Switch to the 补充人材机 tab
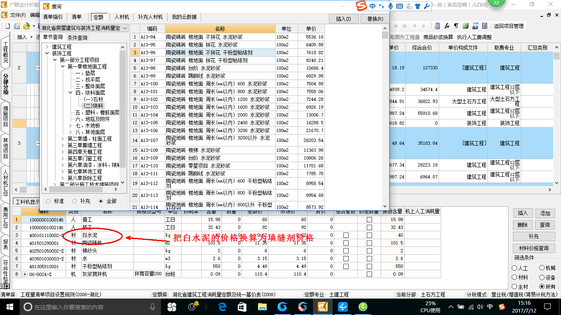 [150, 17]
